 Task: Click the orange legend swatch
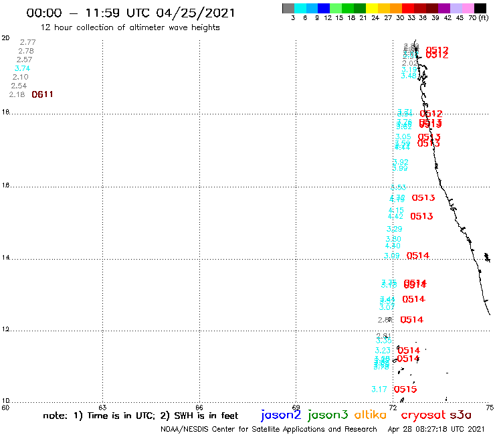(x=396, y=8)
